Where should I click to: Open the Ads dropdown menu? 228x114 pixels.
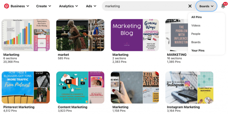(x=91, y=6)
